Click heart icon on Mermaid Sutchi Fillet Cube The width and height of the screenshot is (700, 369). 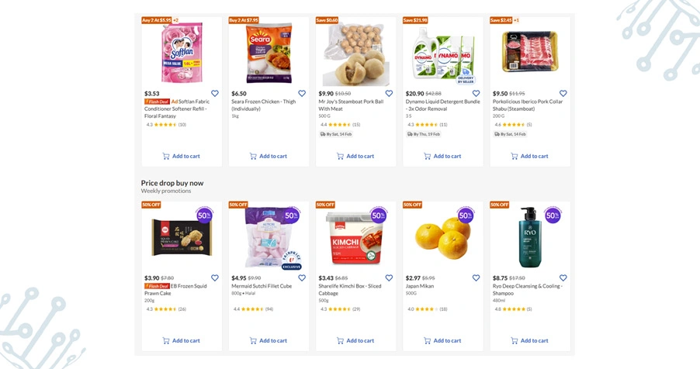(x=302, y=278)
